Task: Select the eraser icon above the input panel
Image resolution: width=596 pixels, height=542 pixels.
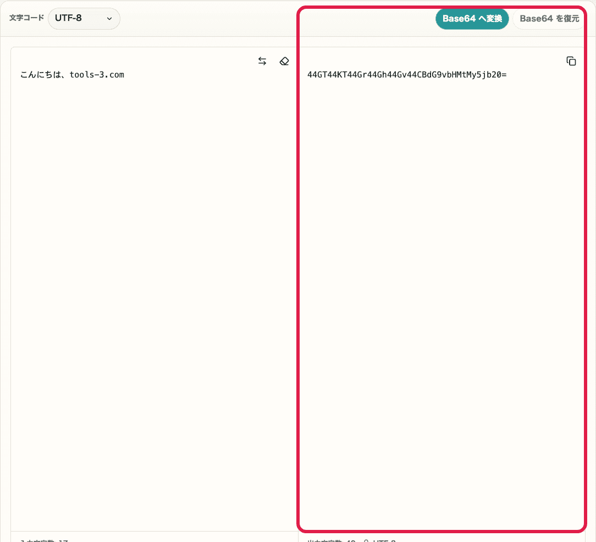Action: point(284,61)
